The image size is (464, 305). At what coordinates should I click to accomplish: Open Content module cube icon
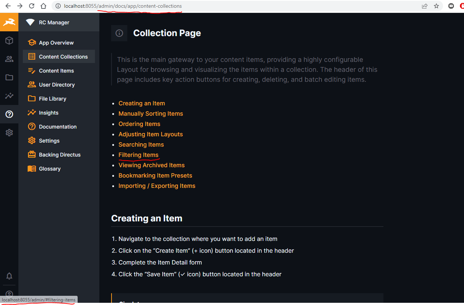click(x=9, y=41)
